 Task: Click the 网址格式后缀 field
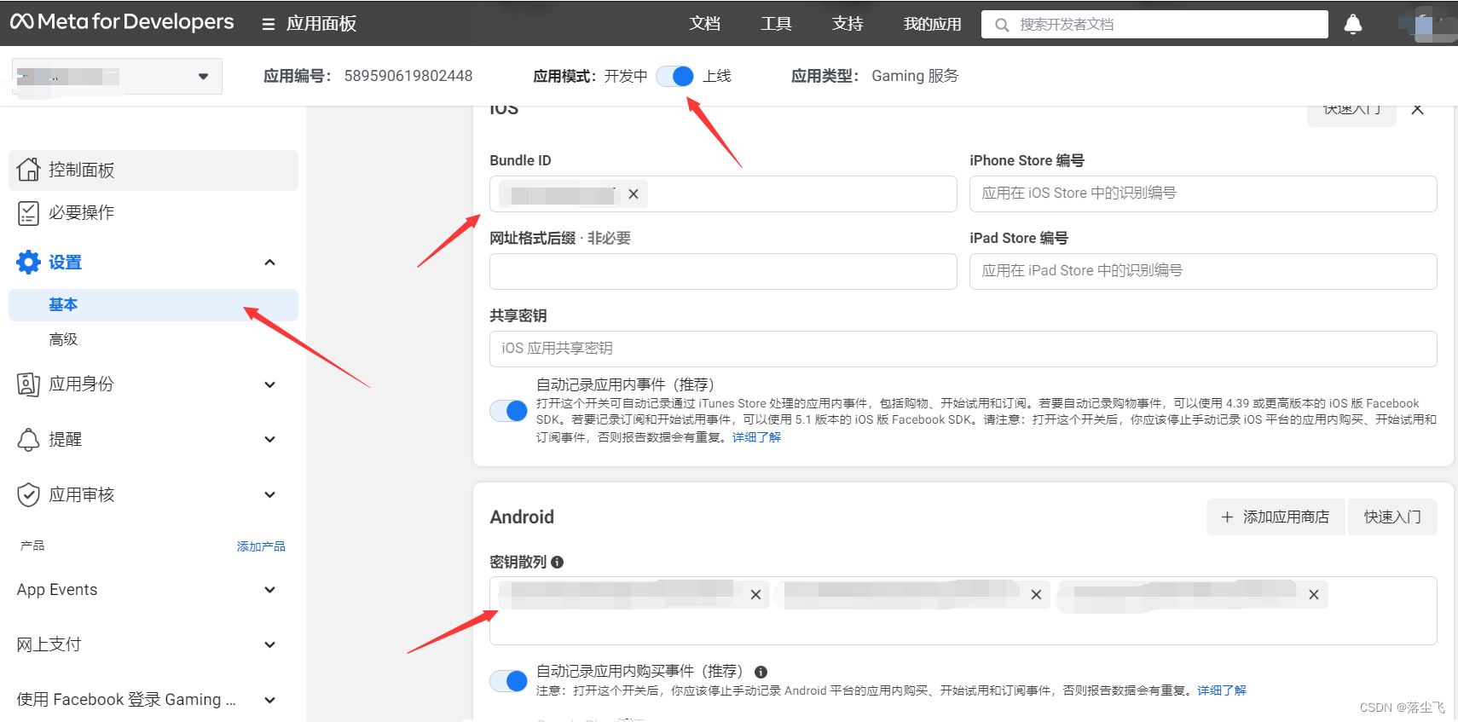(x=723, y=271)
